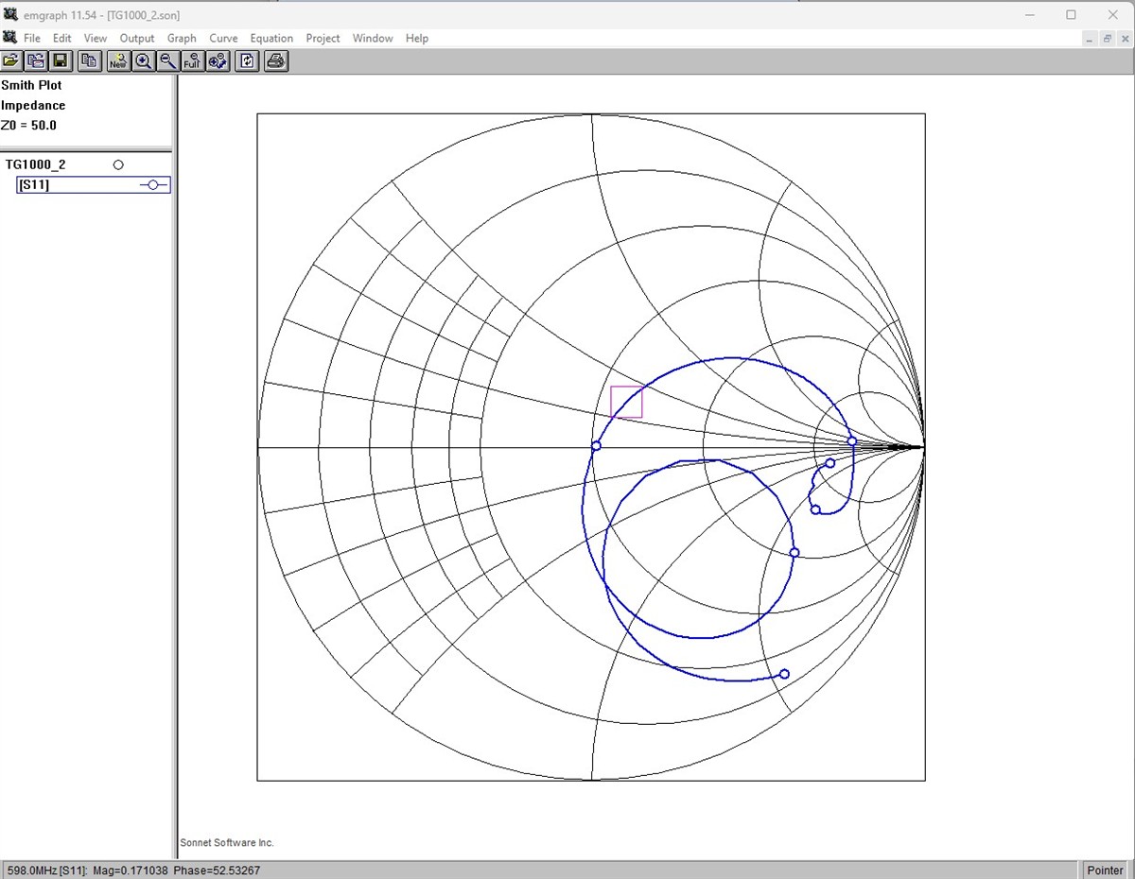The image size is (1135, 879).
Task: Click the Add file to graph icon
Action: (x=36, y=61)
